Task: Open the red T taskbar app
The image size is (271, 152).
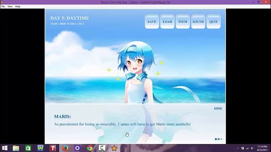Action: point(53,148)
